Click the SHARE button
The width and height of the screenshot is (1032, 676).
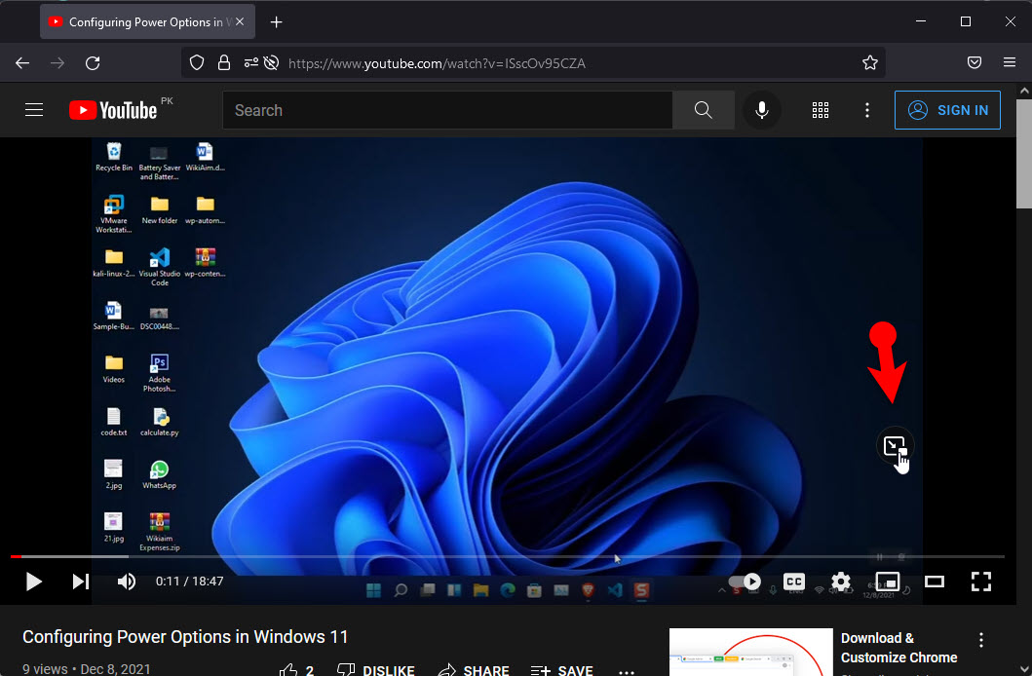click(x=474, y=670)
